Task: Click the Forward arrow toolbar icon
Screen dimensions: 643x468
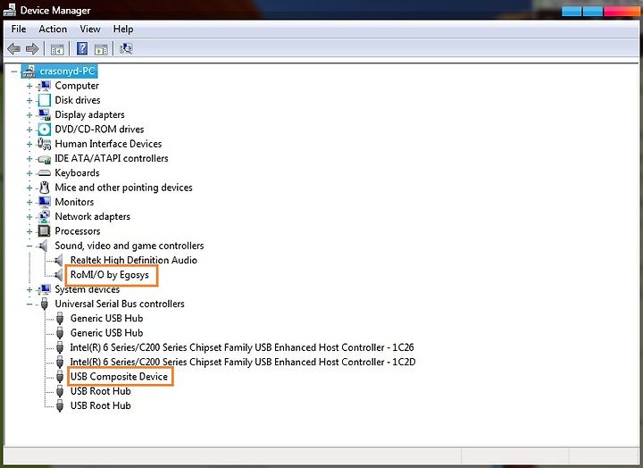Action: point(32,49)
